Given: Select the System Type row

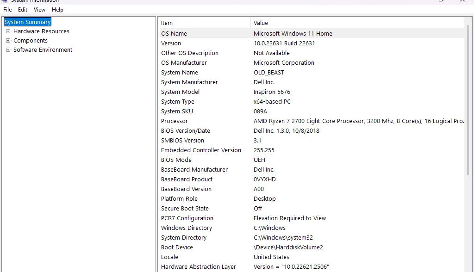Looking at the screenshot, I should click(312, 102).
